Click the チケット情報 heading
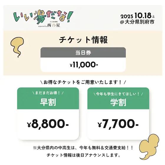The width and height of the screenshot is (165, 165). coord(83,40)
